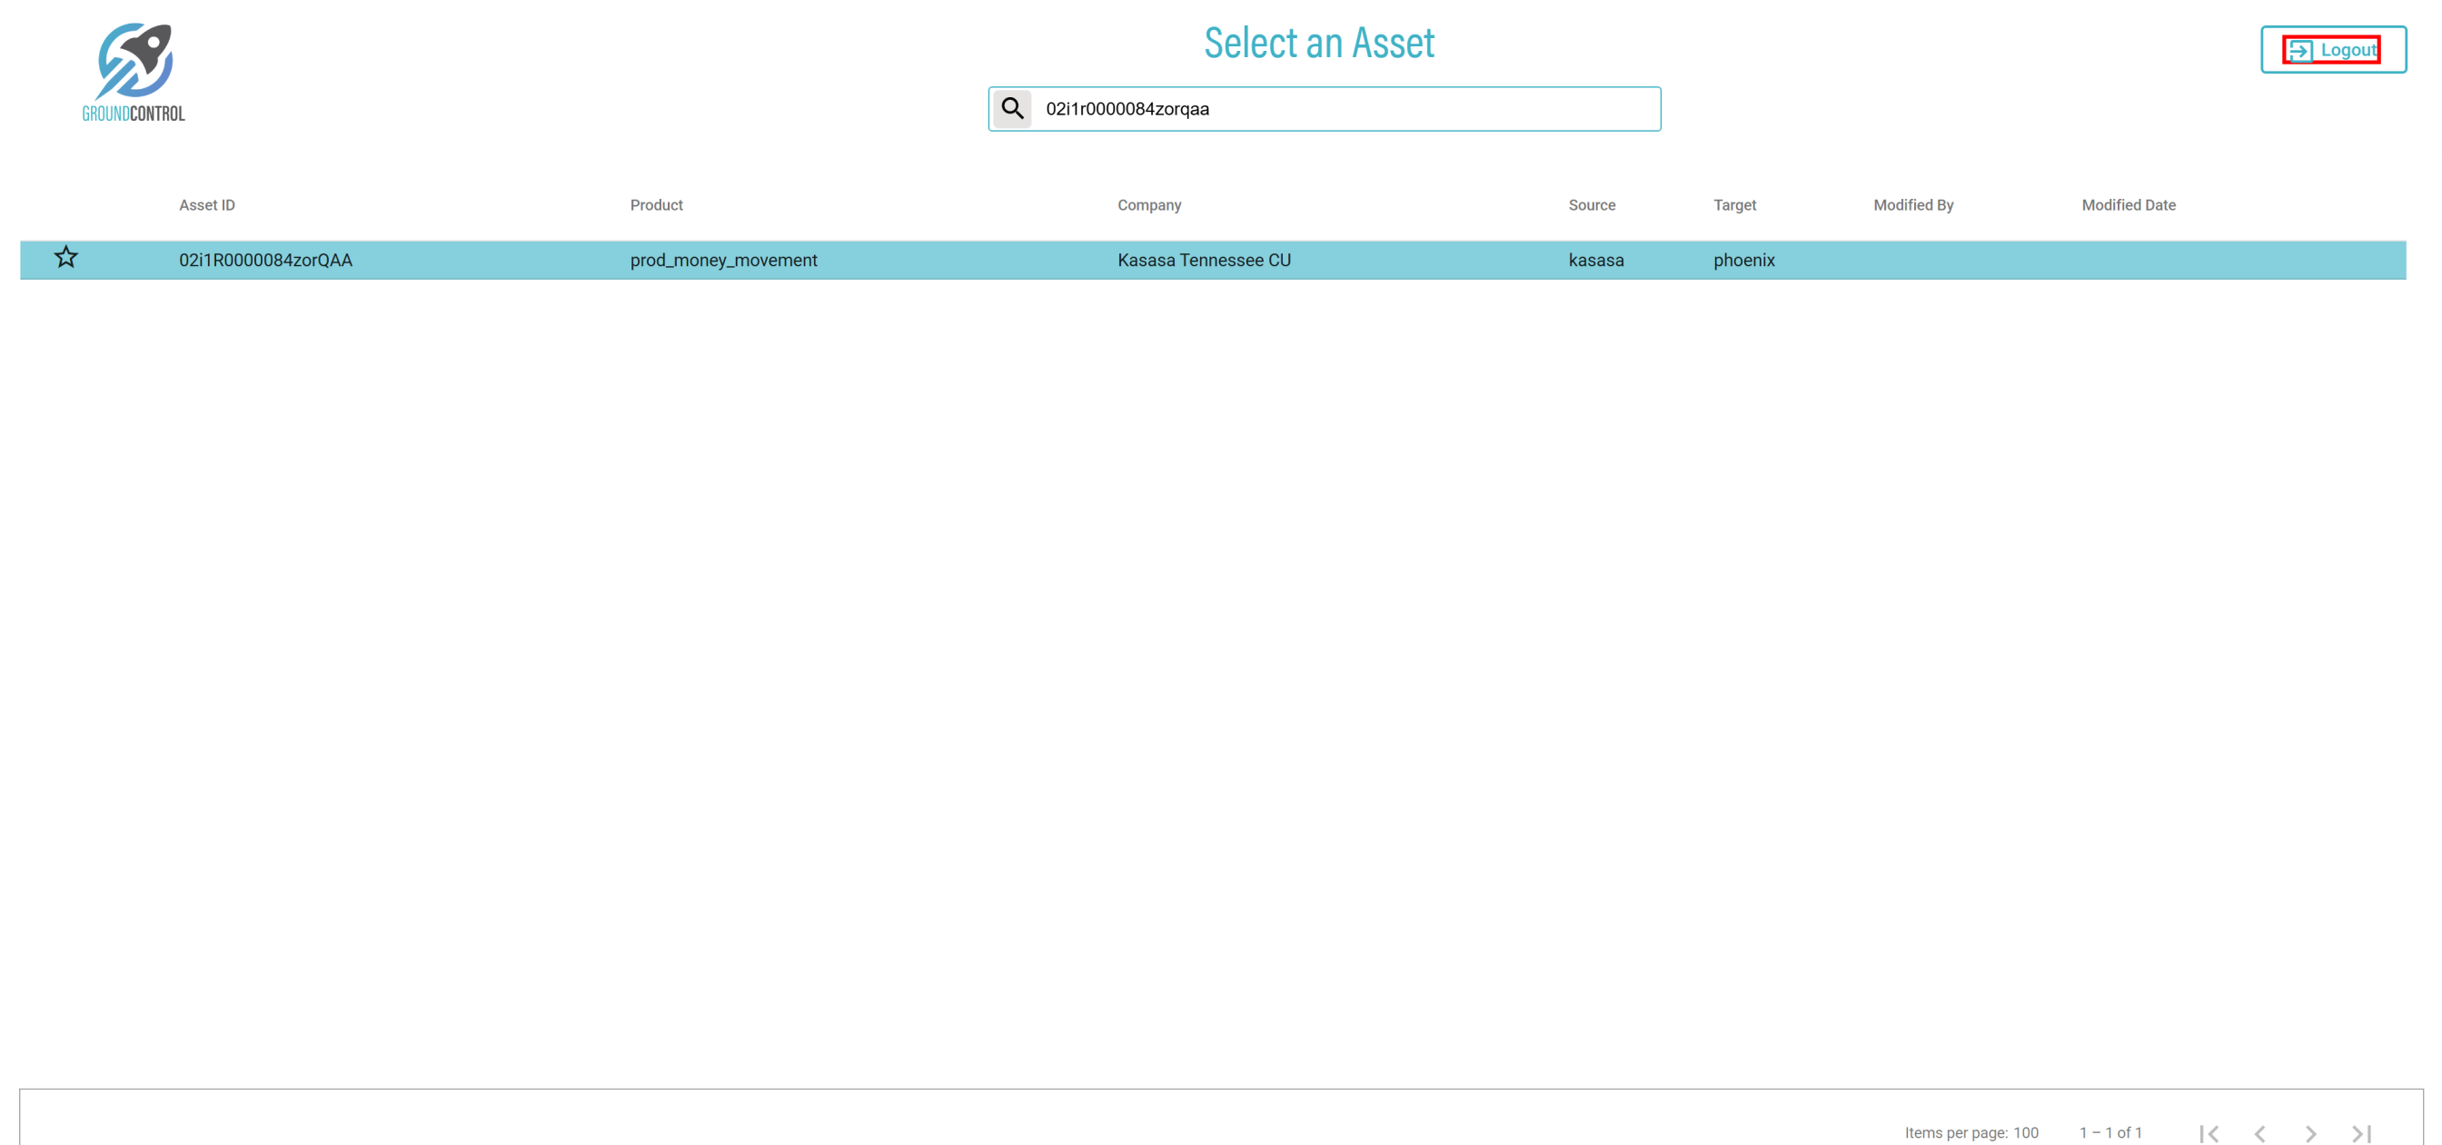Sort by Company column header
The image size is (2442, 1145).
[x=1148, y=204]
